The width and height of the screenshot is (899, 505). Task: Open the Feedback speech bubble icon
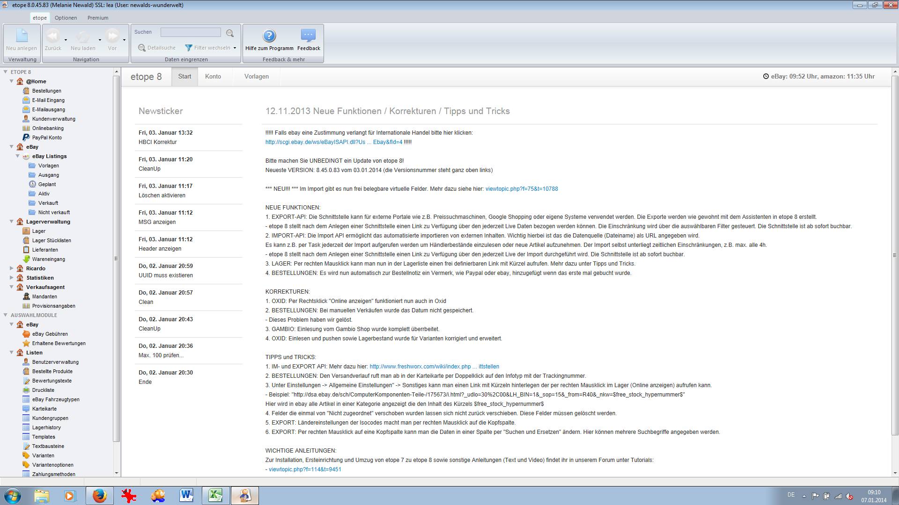click(x=308, y=36)
